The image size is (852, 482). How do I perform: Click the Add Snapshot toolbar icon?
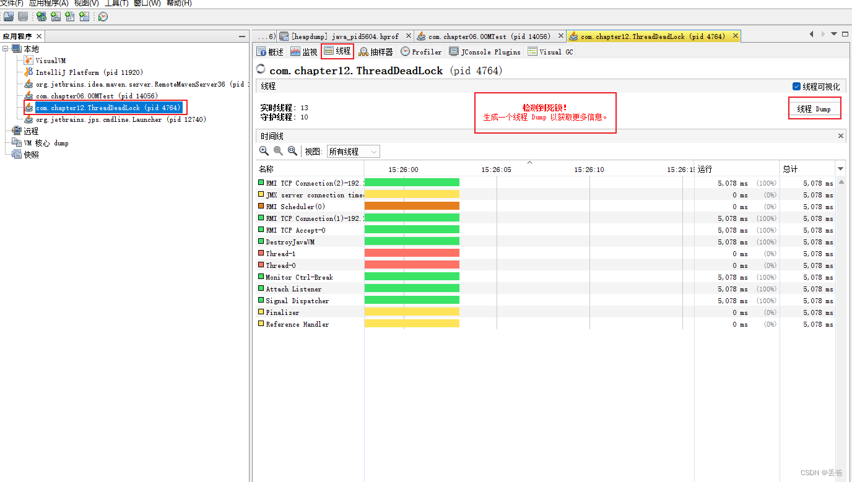(x=84, y=17)
